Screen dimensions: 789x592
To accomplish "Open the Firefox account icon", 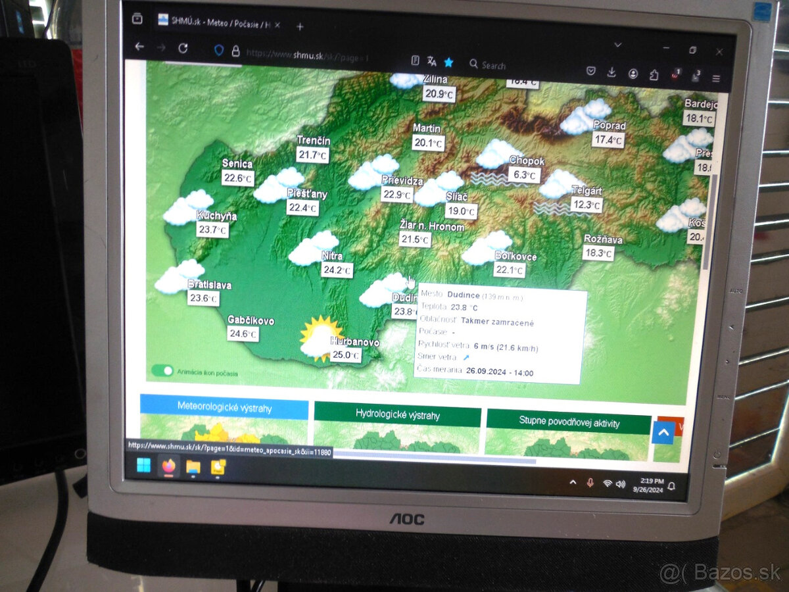I will (633, 74).
